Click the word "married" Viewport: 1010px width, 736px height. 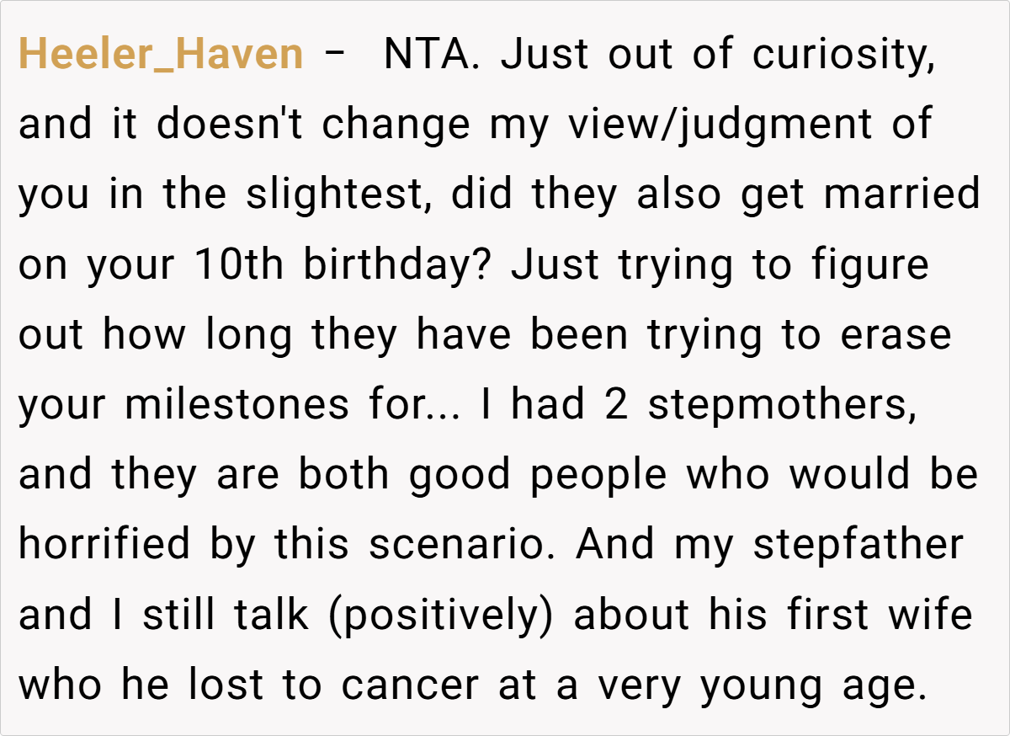point(902,195)
